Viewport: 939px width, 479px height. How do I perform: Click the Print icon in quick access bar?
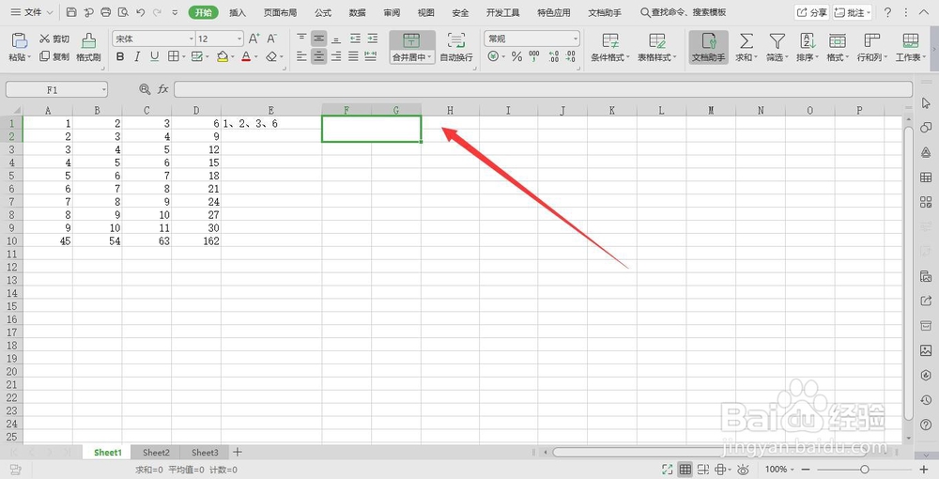point(106,12)
